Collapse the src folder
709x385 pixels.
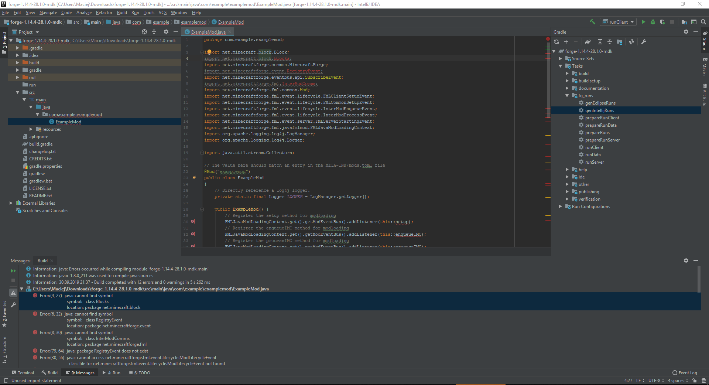[x=17, y=92]
